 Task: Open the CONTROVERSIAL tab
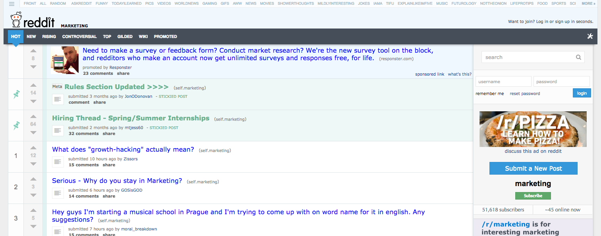click(x=79, y=36)
